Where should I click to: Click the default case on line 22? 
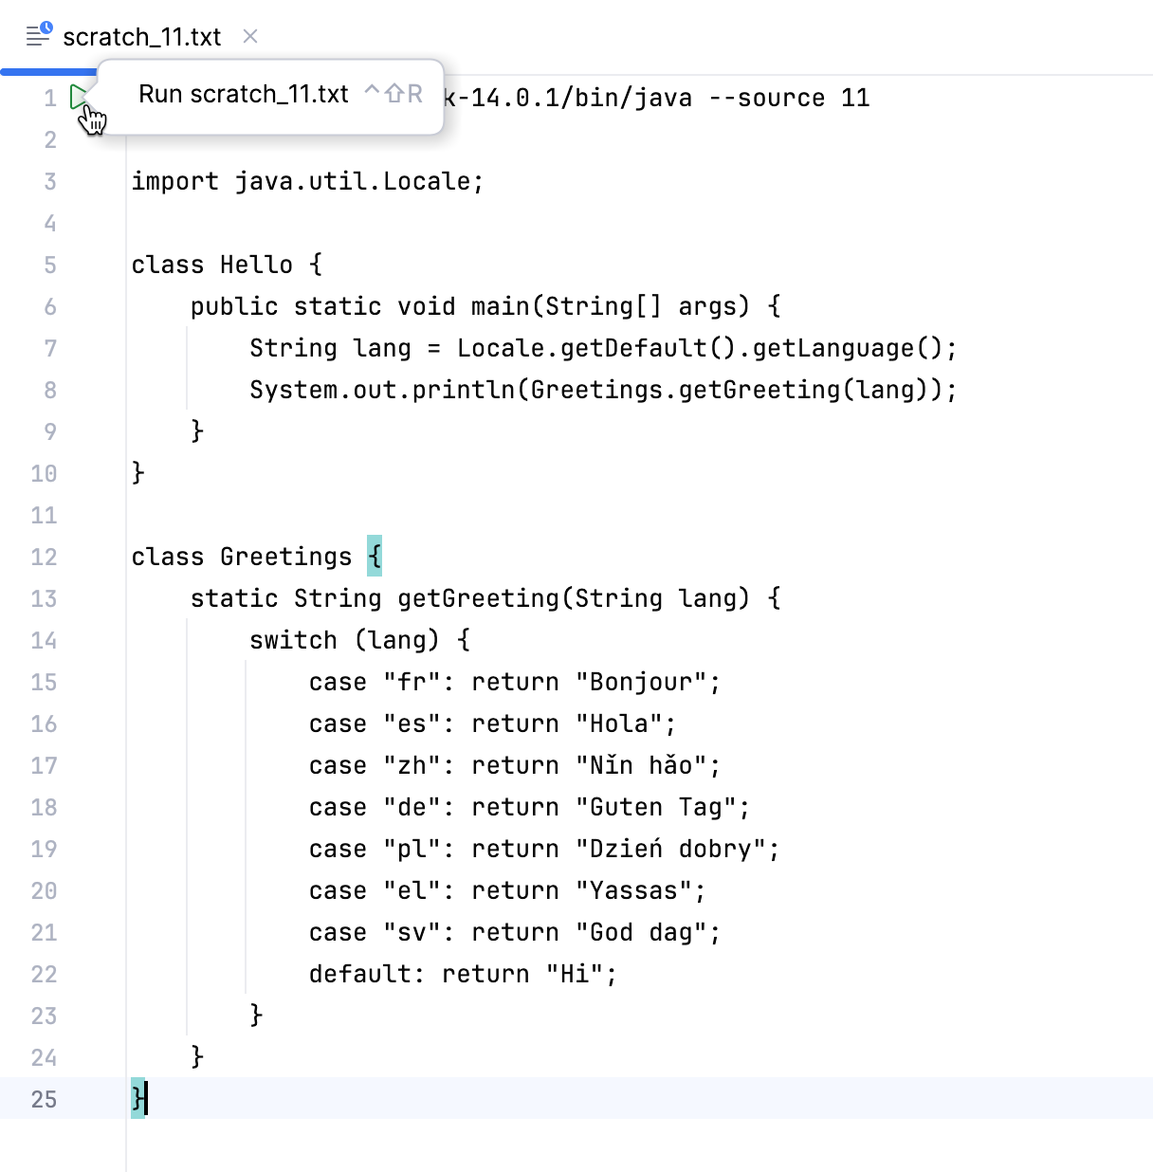pyautogui.click(x=362, y=974)
